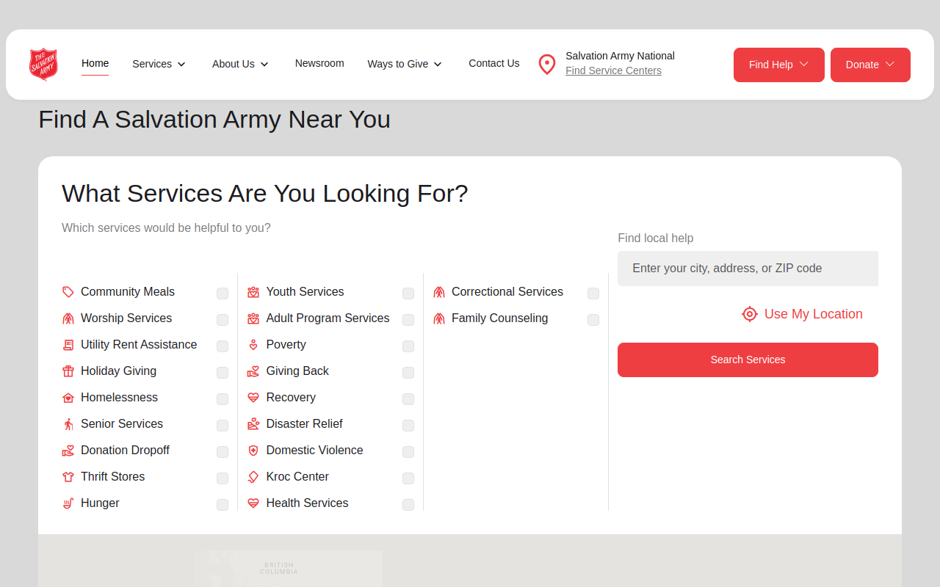Click the Holiday Giving gift icon
The width and height of the screenshot is (940, 587).
click(x=68, y=371)
